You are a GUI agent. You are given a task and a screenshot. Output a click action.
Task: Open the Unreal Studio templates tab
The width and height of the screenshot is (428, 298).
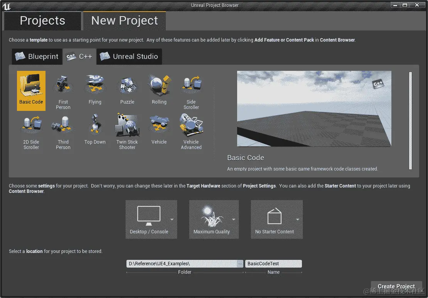click(130, 57)
